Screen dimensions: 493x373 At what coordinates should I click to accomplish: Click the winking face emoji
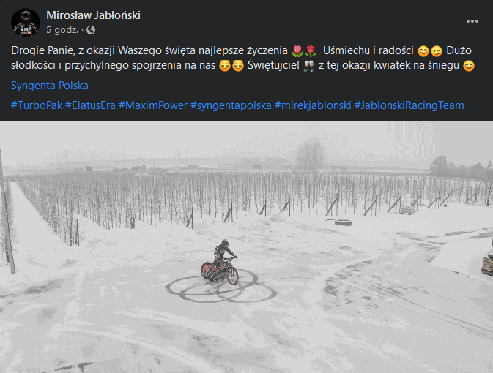coord(437,51)
